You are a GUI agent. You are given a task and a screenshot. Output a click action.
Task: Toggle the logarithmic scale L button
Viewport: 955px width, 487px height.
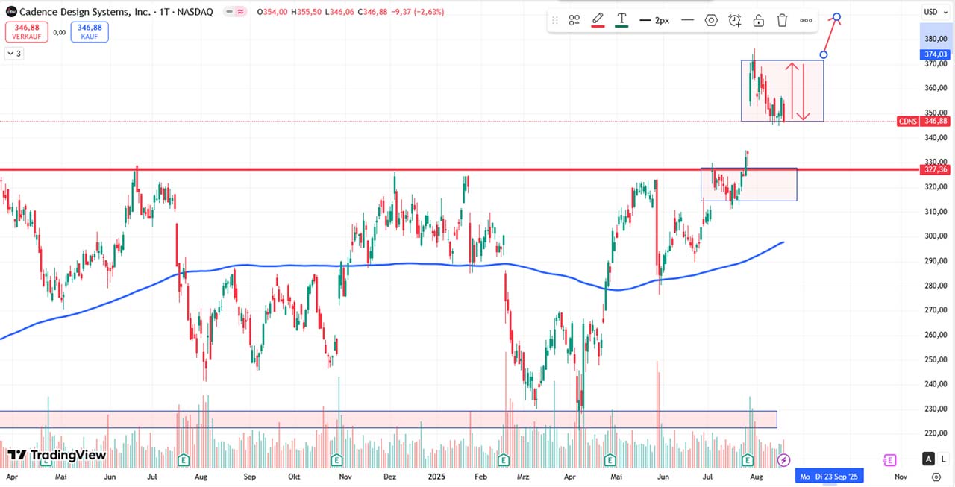[943, 459]
